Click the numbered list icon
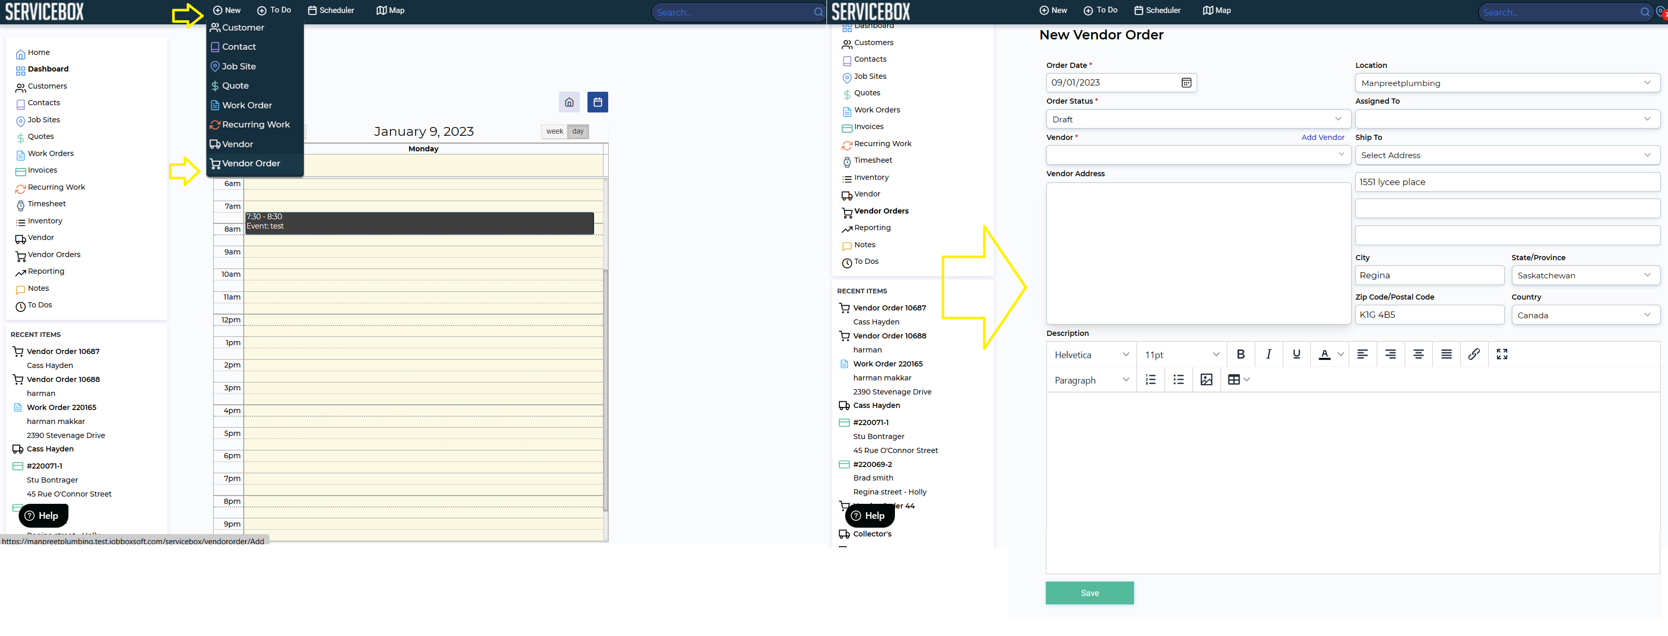Image resolution: width=1668 pixels, height=636 pixels. [x=1150, y=380]
